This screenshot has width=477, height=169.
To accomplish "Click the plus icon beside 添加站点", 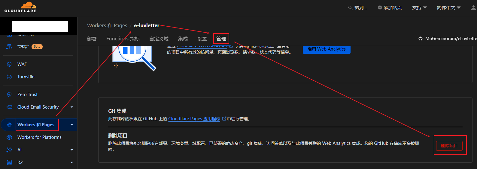I will coord(380,7).
